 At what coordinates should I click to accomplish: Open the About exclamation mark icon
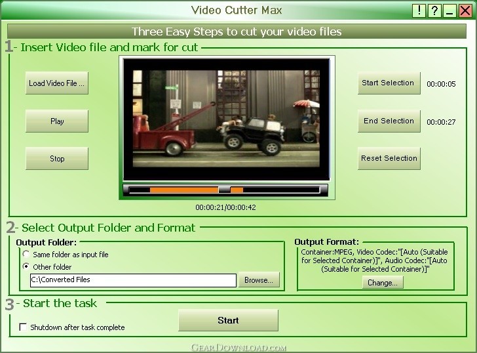click(419, 10)
